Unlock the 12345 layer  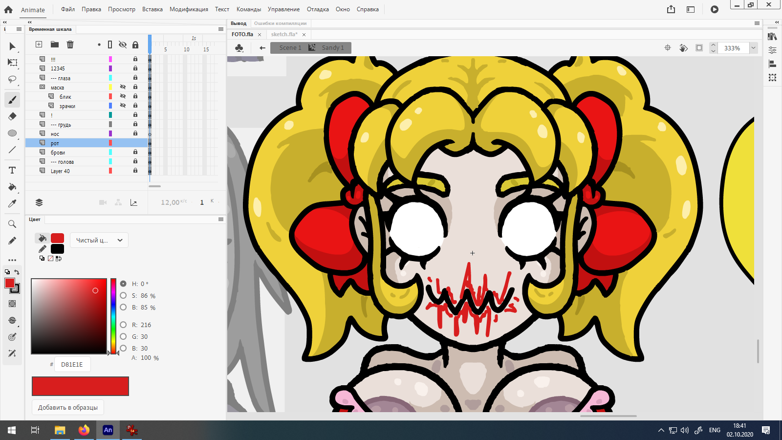(x=135, y=68)
